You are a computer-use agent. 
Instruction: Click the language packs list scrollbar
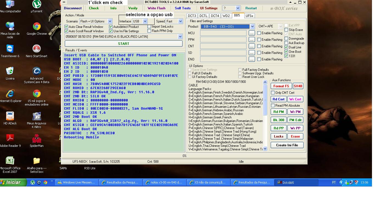[x=265, y=115]
